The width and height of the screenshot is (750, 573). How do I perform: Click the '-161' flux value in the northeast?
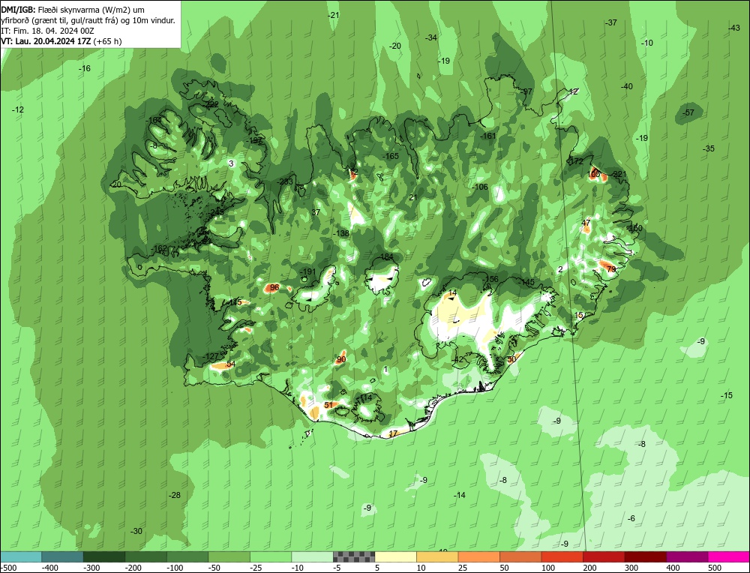[x=488, y=136]
